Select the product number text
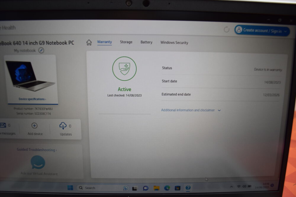The width and height of the screenshot is (296, 197). (33, 109)
